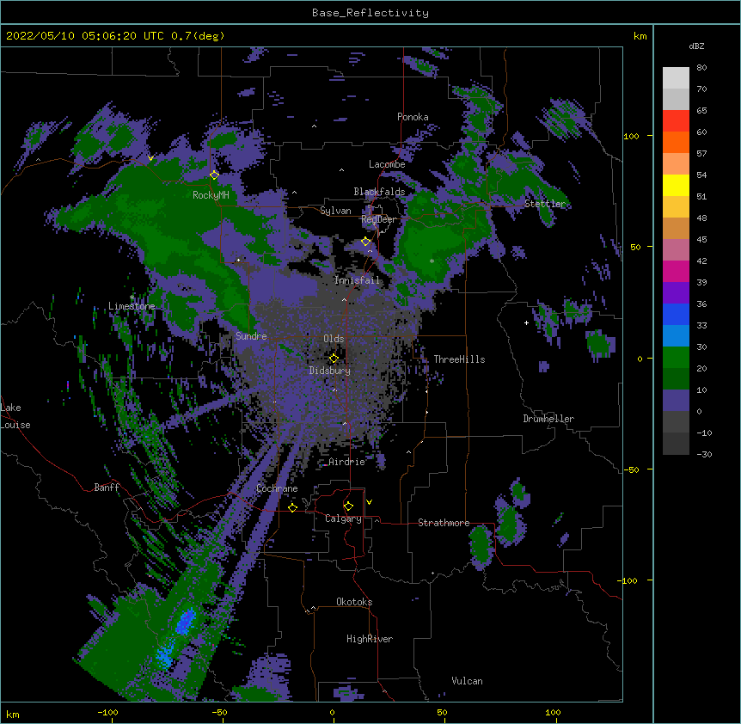Click the Banff label
The image size is (741, 724).
[107, 488]
